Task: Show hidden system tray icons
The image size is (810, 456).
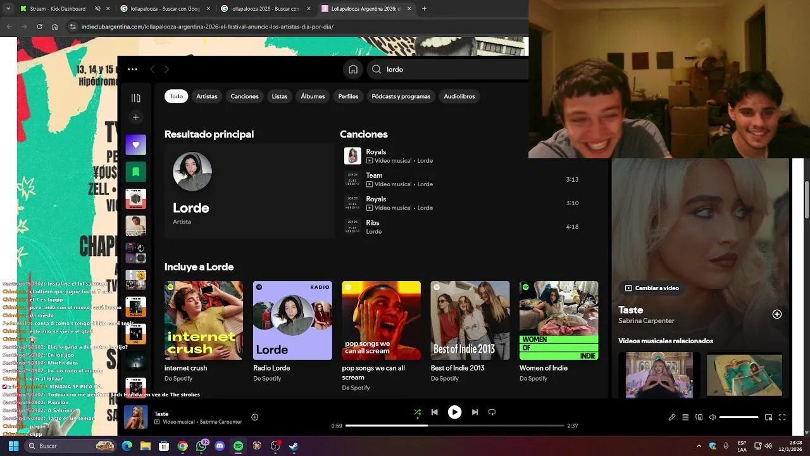Action: [x=699, y=446]
